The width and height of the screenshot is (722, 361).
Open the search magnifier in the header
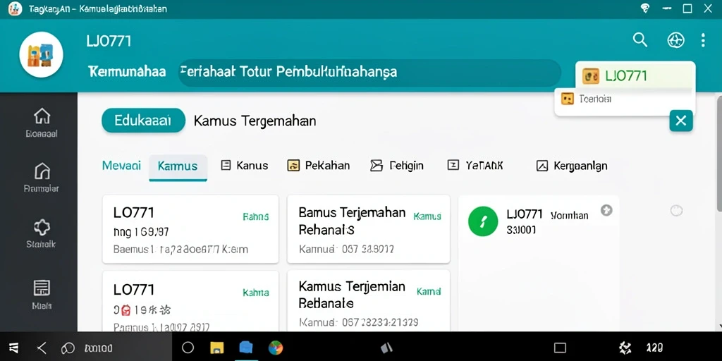640,40
